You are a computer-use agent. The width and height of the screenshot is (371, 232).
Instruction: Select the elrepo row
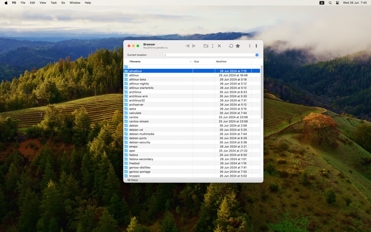click(x=192, y=147)
